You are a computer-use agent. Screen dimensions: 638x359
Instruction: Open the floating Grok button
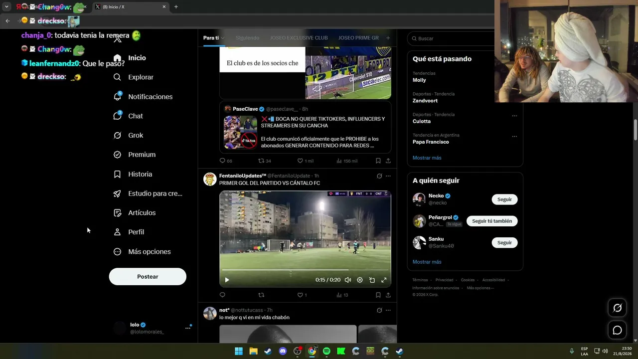point(617,308)
